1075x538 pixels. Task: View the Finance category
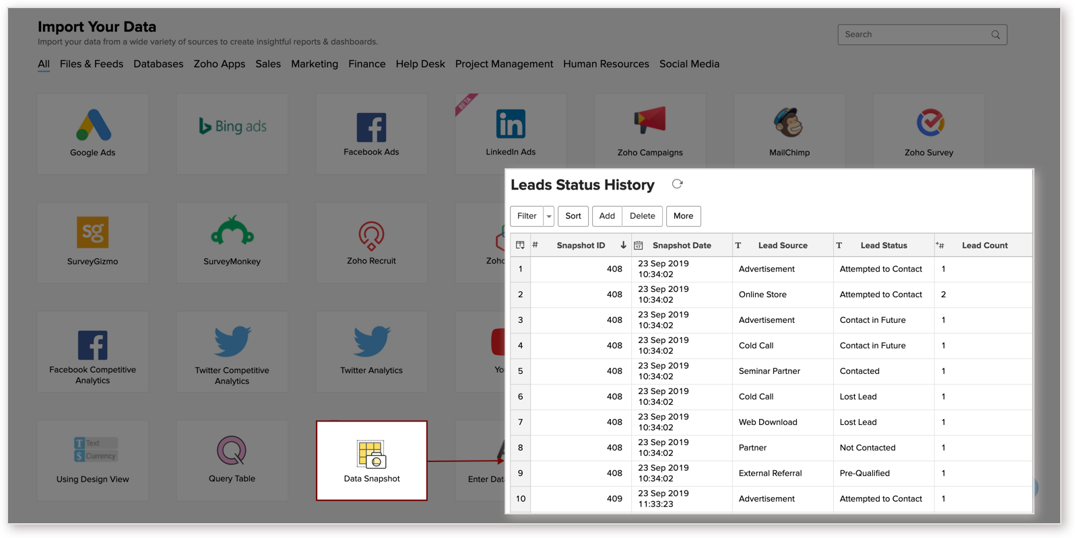click(x=367, y=64)
